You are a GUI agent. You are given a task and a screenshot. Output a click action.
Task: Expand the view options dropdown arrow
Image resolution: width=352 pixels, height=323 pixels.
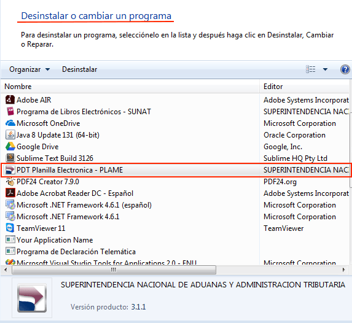tap(325, 69)
